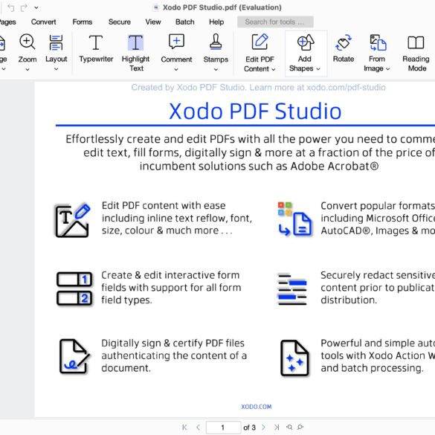Open the quick access dropdown beside redo
The width and height of the screenshot is (435, 435).
[36, 7]
